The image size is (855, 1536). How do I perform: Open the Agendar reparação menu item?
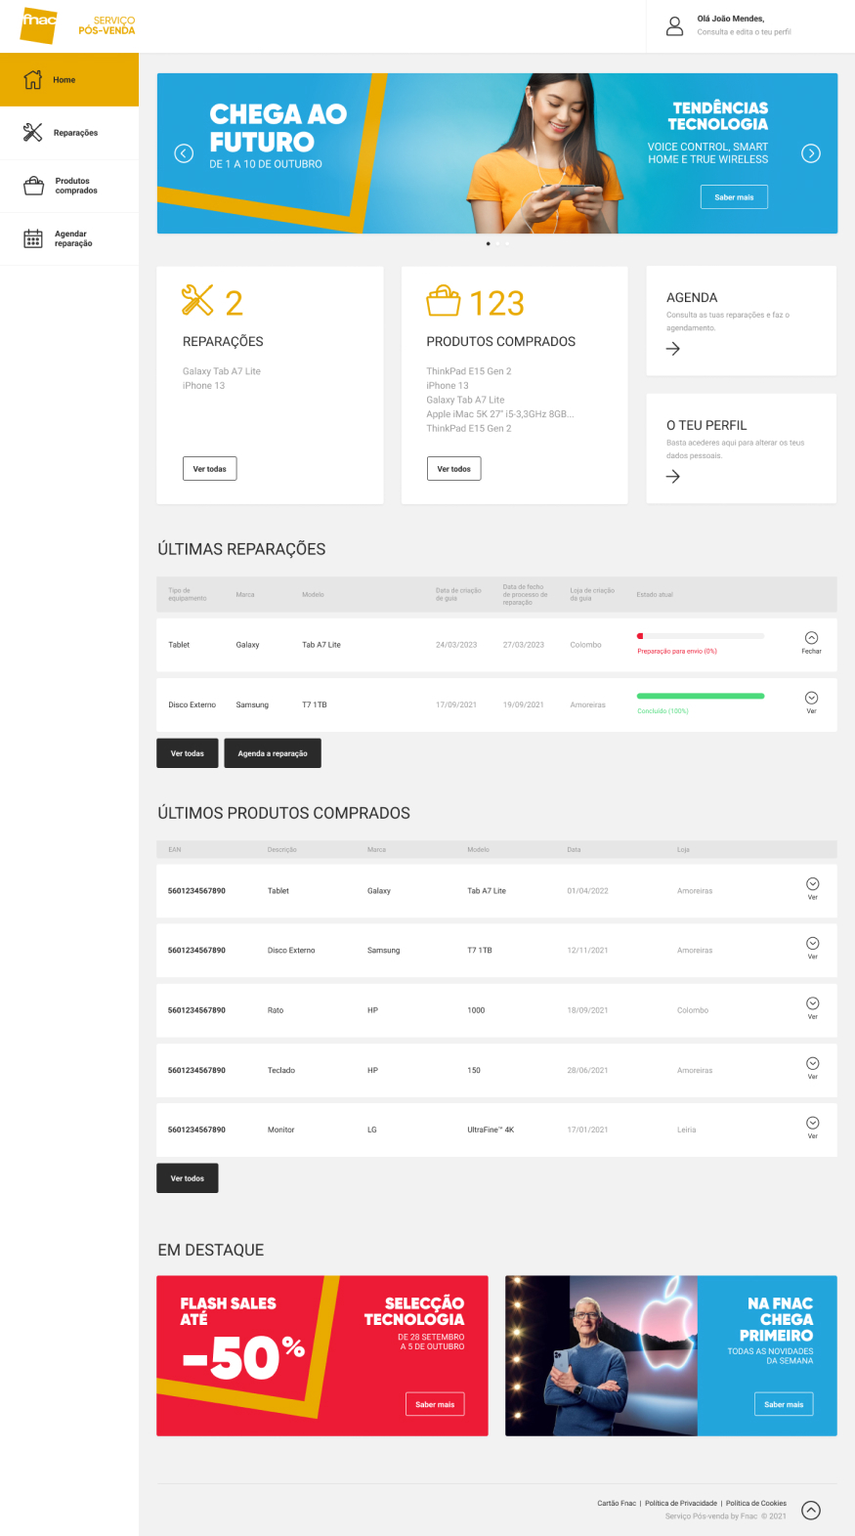[69, 238]
